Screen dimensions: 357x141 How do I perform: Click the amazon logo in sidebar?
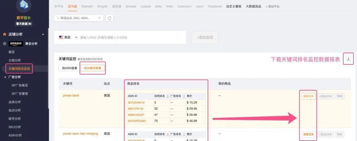tap(16, 44)
